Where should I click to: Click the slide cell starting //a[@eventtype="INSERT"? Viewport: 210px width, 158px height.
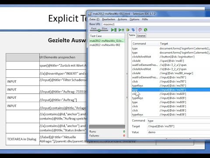tap(63, 73)
